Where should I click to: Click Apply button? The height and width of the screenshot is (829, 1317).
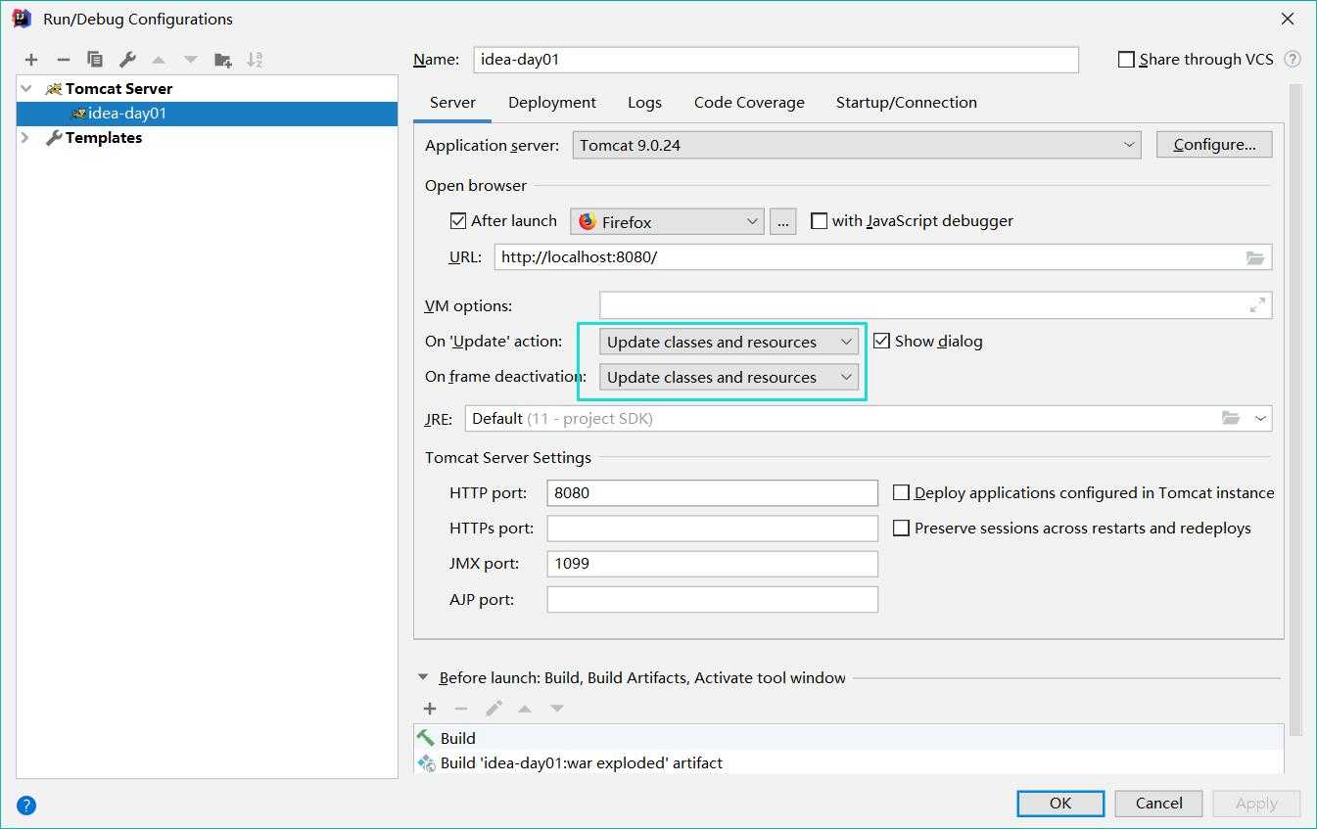[1256, 804]
